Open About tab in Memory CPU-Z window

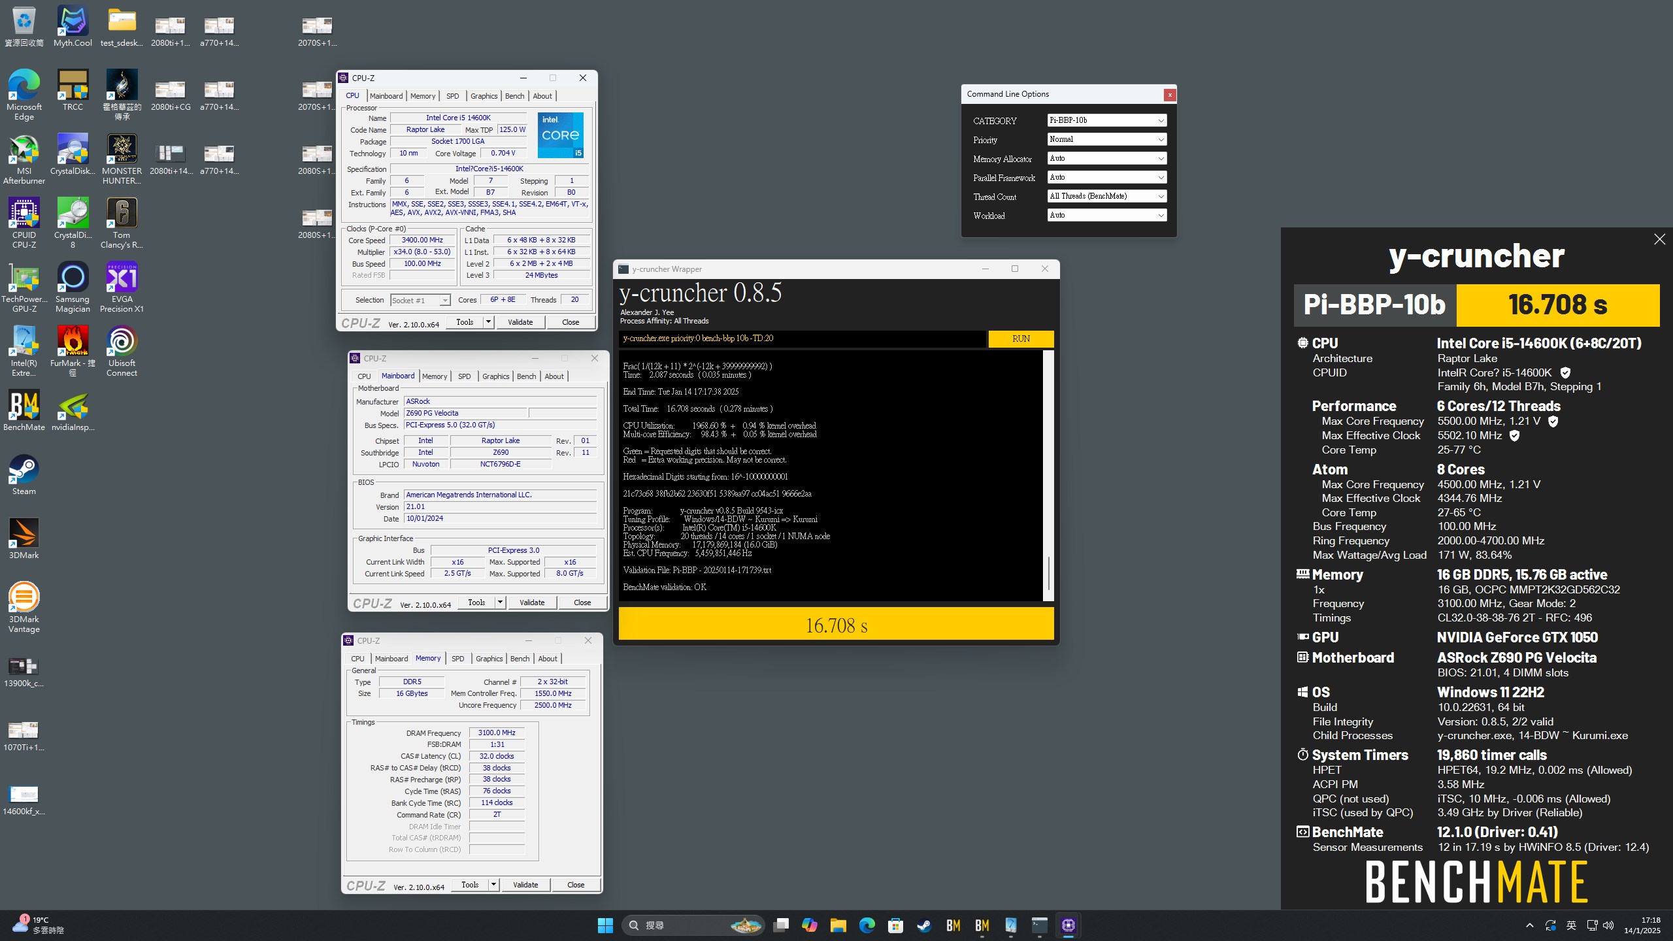548,659
